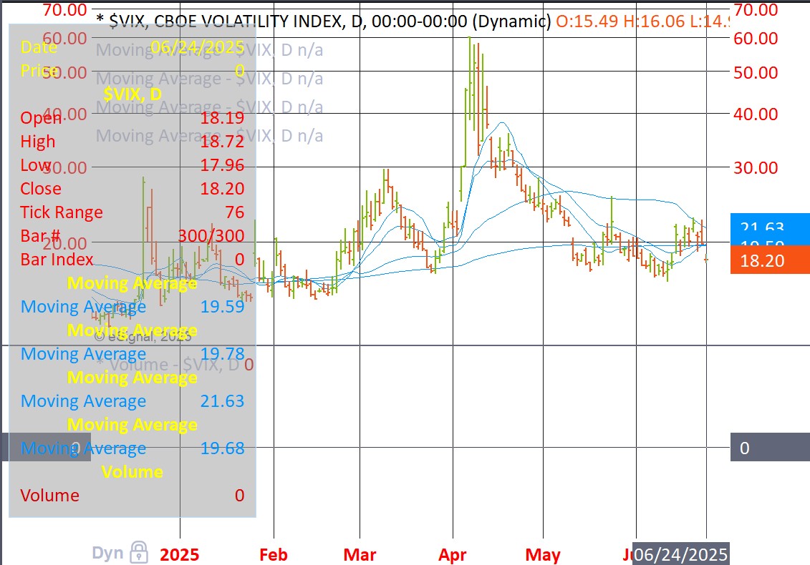Screen dimensions: 810x565
Task: Click the 19.59 moving average value
Action: 222,307
